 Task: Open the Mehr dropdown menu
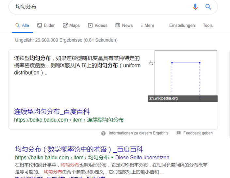(148, 26)
